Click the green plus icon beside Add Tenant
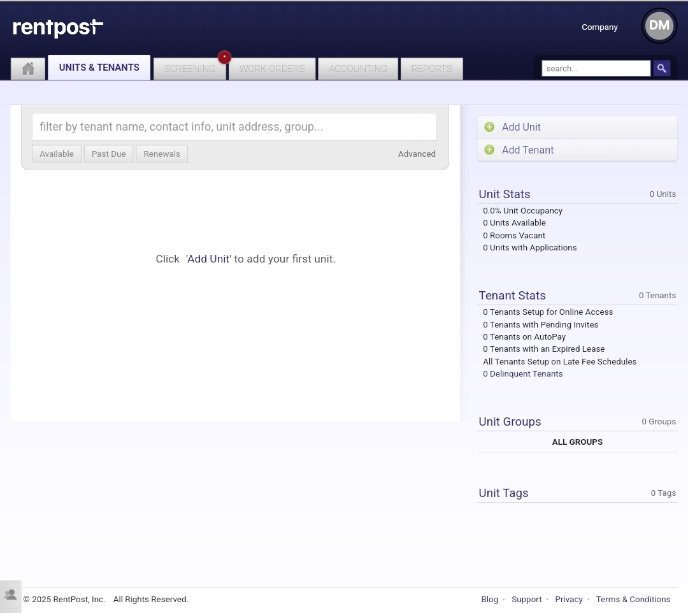This screenshot has width=688, height=613. click(x=489, y=150)
